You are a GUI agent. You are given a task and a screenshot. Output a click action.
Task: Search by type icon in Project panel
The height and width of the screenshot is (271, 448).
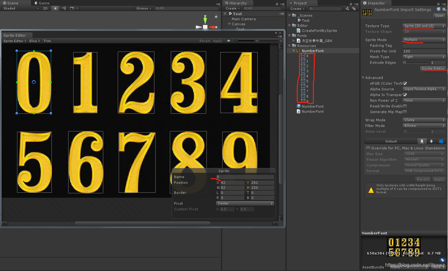click(x=347, y=9)
